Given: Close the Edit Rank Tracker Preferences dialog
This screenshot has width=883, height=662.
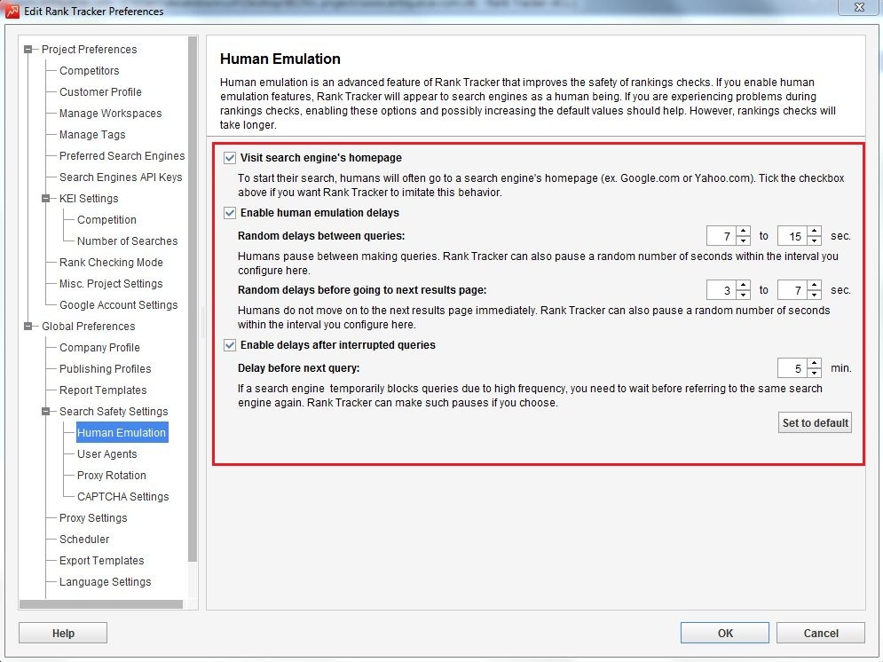Looking at the screenshot, I should (859, 7).
